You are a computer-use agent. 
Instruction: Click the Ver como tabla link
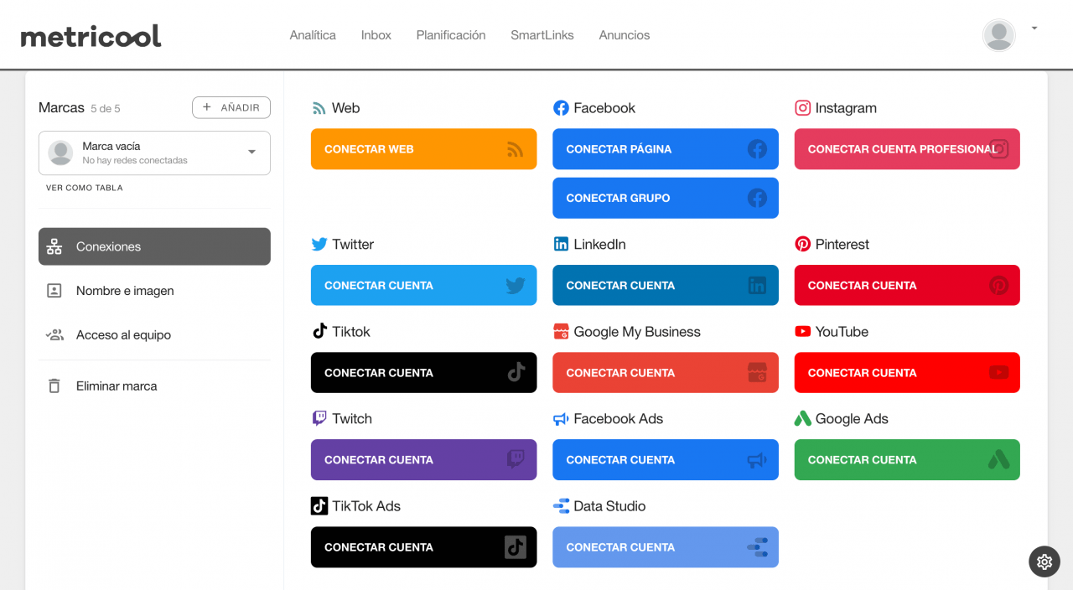[85, 188]
